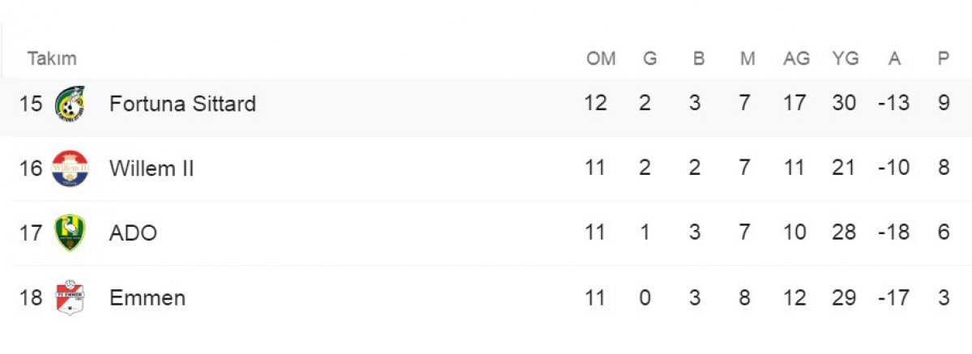Select Fortuna Sittard's 9 points value

pos(944,104)
